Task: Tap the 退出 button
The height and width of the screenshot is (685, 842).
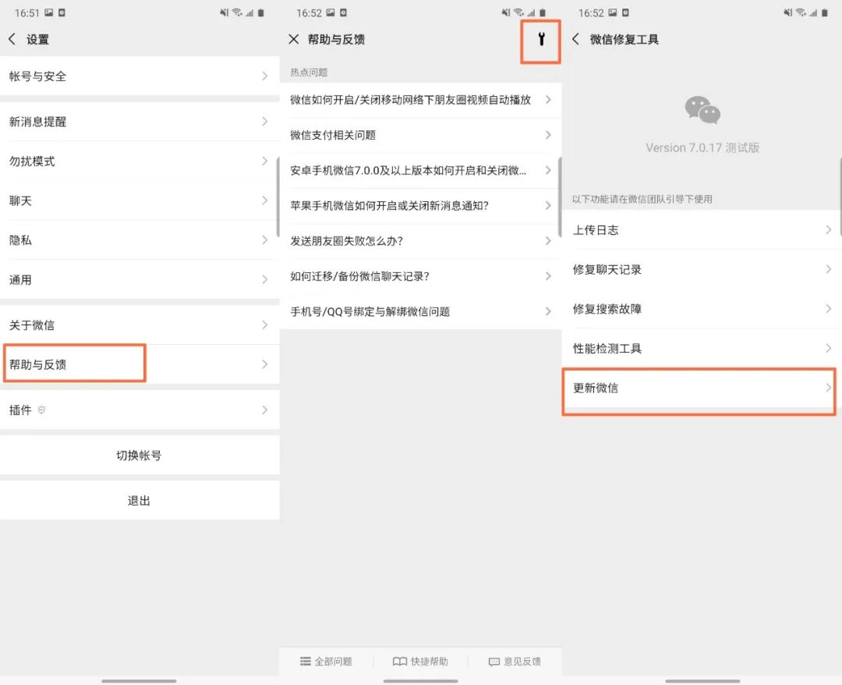Action: (140, 500)
